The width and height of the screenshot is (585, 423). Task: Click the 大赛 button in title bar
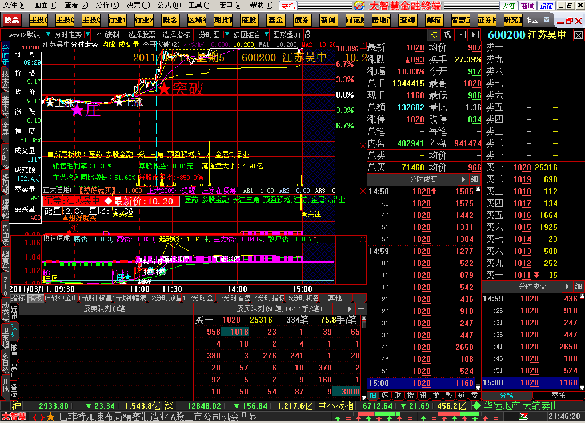coord(509,6)
